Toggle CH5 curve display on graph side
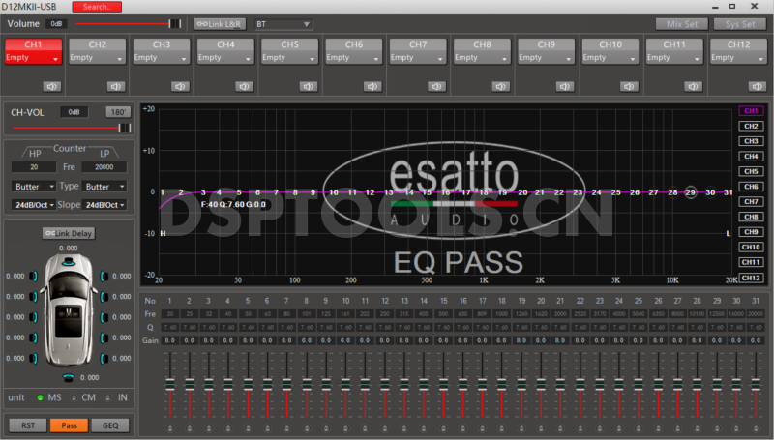The image size is (774, 440). 751,172
